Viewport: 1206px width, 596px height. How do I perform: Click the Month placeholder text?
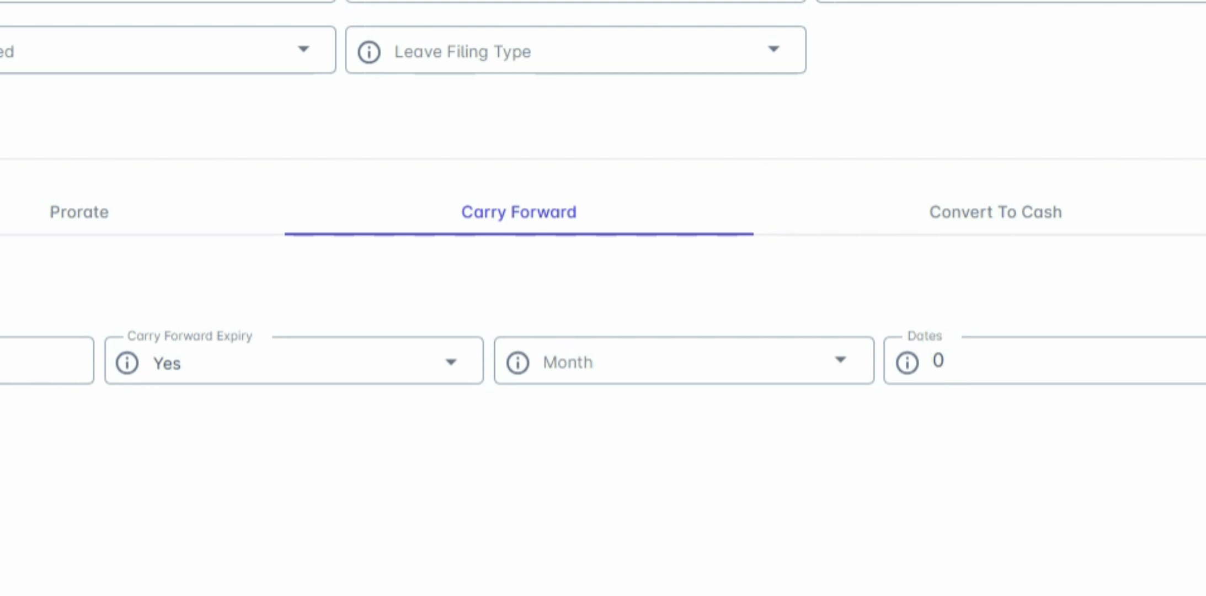coord(568,363)
